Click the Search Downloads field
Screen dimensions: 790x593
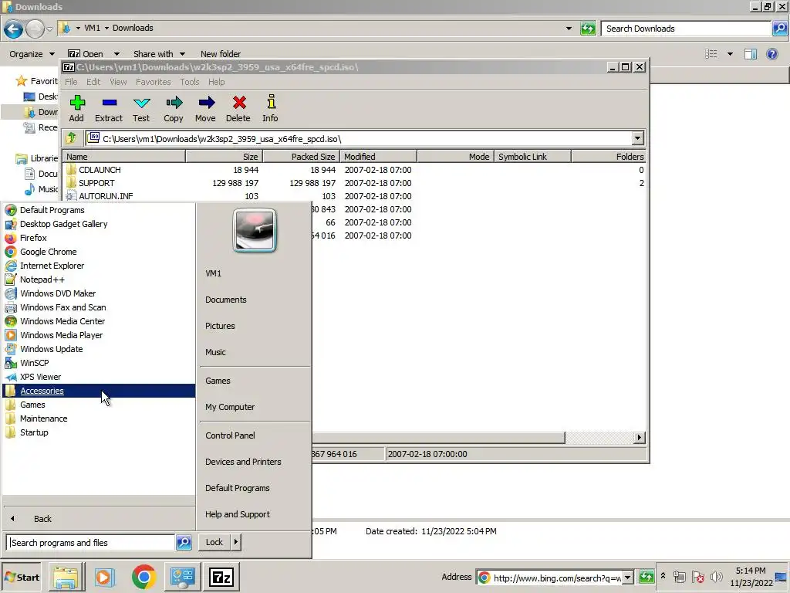click(x=686, y=29)
